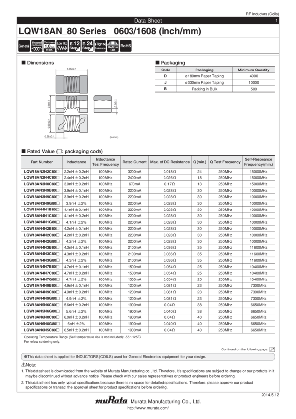Click the Thickness 1.0mm badge icon
Viewport: 296px width, 419px height.
49,46
